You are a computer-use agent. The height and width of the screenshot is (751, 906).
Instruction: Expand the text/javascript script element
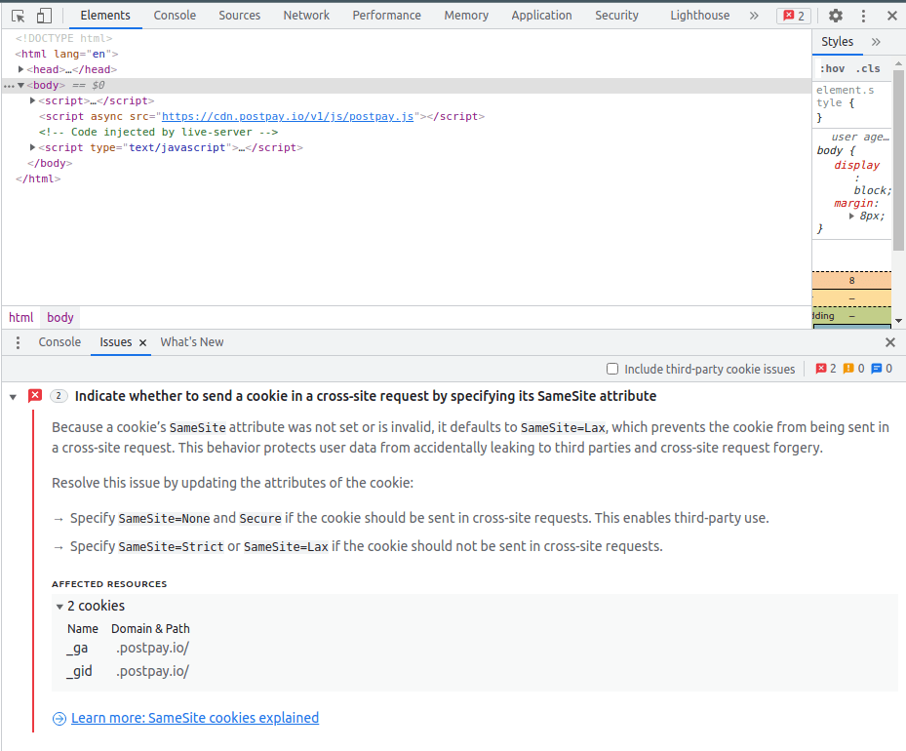(x=33, y=147)
